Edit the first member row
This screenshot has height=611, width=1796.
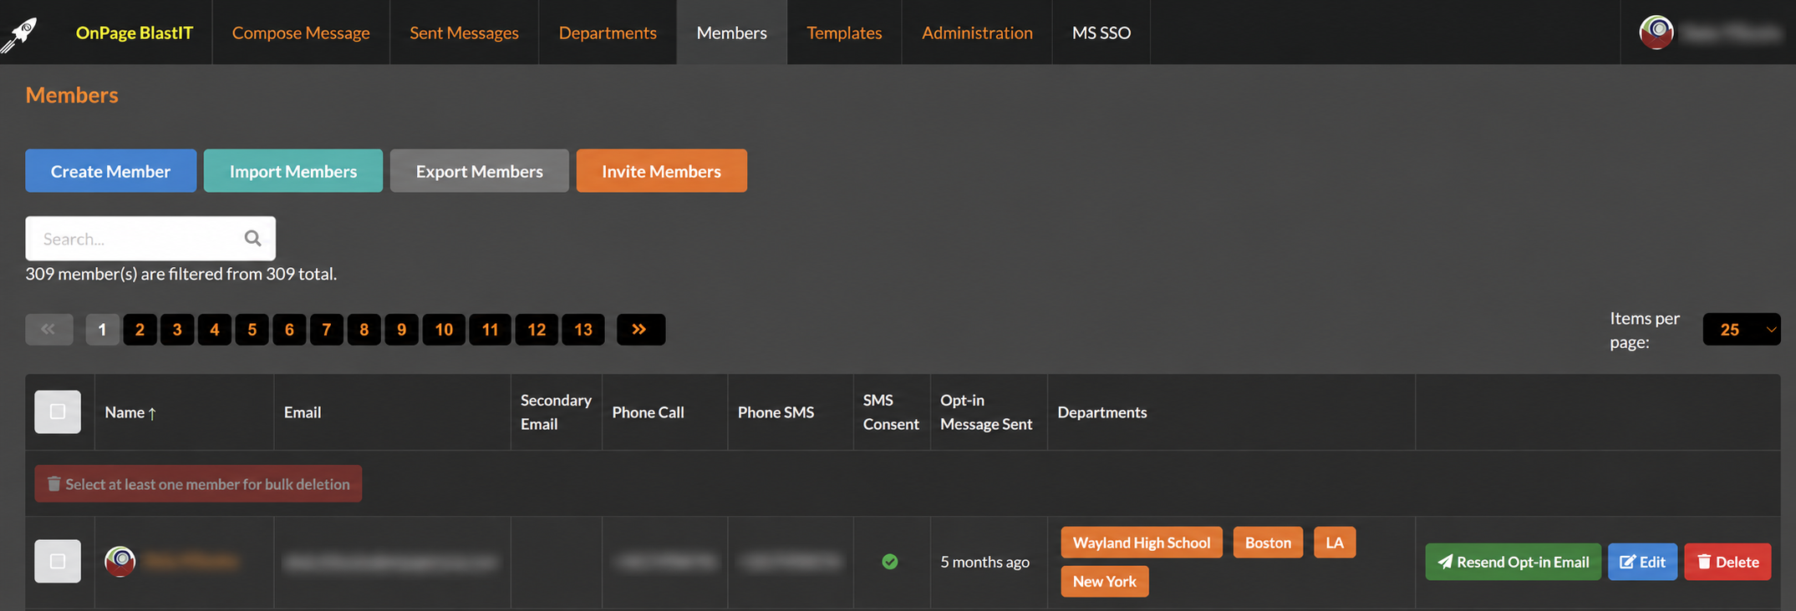[1643, 562]
